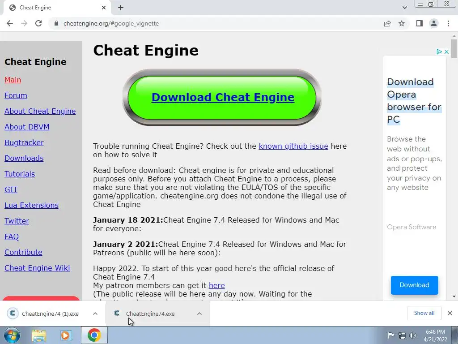Go to the Main sidebar link
This screenshot has height=344, width=458.
click(13, 80)
